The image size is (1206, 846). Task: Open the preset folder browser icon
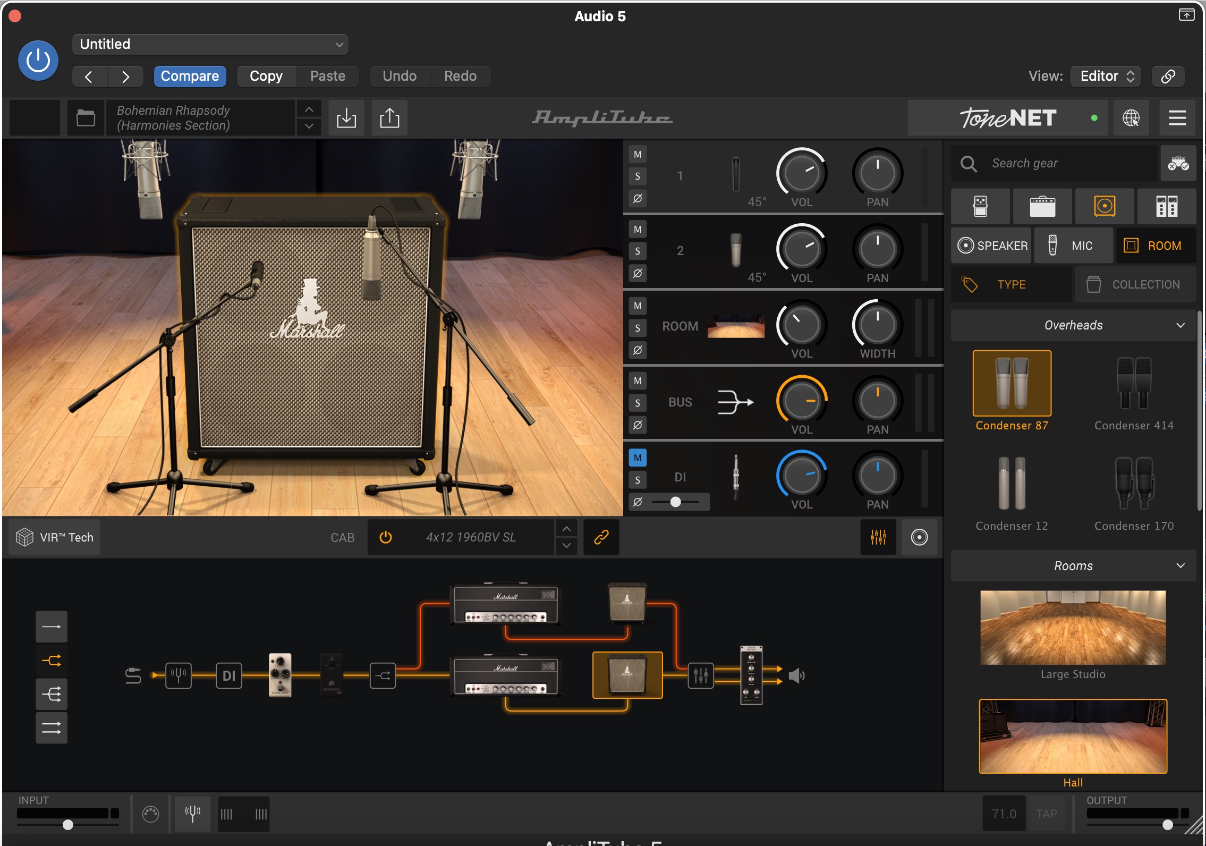86,118
